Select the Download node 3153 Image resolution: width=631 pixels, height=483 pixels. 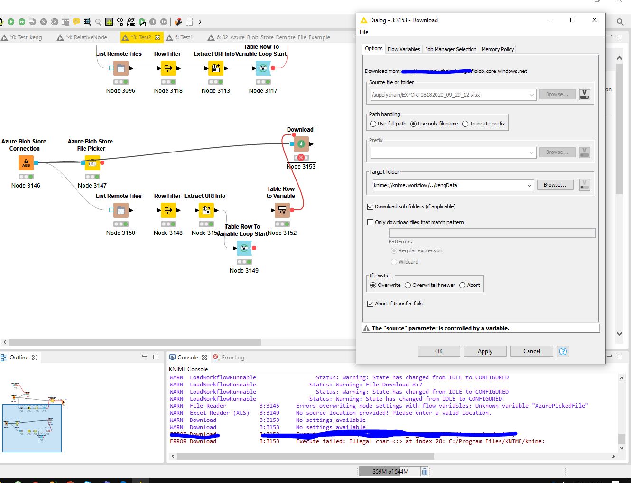click(x=301, y=144)
